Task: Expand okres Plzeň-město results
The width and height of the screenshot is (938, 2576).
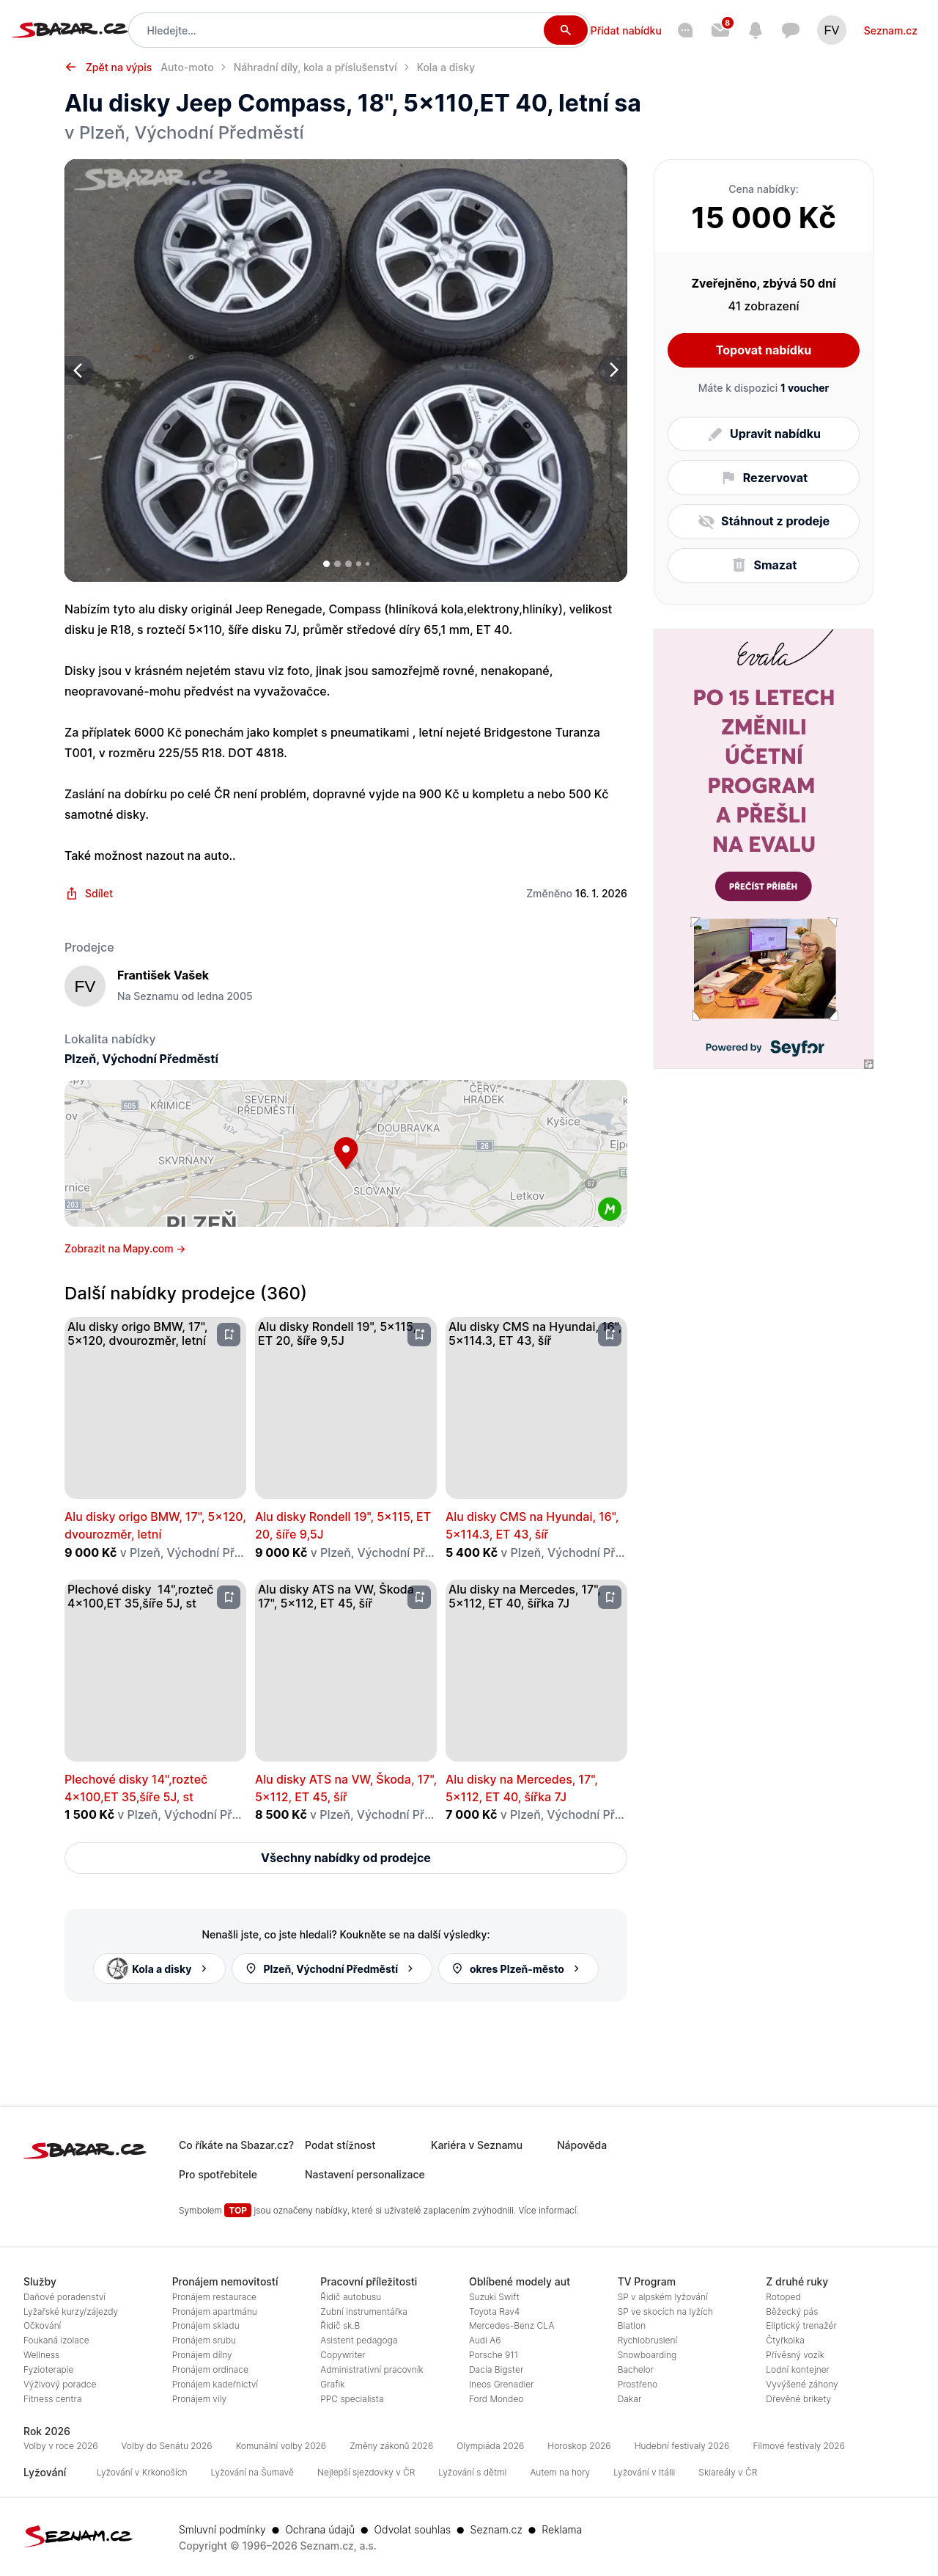Action: tap(517, 1968)
